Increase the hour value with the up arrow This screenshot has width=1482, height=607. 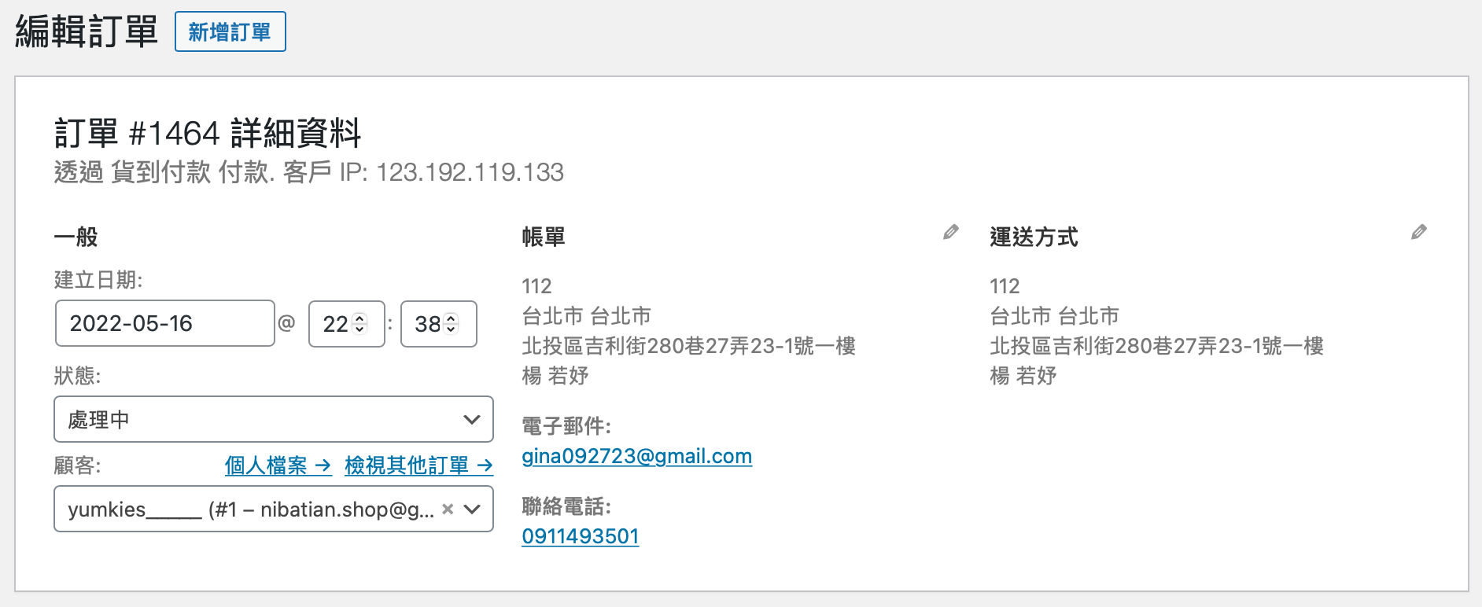click(360, 318)
